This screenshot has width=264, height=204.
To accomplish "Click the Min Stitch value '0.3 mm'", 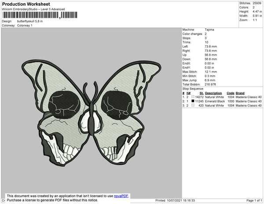I will [210, 76].
